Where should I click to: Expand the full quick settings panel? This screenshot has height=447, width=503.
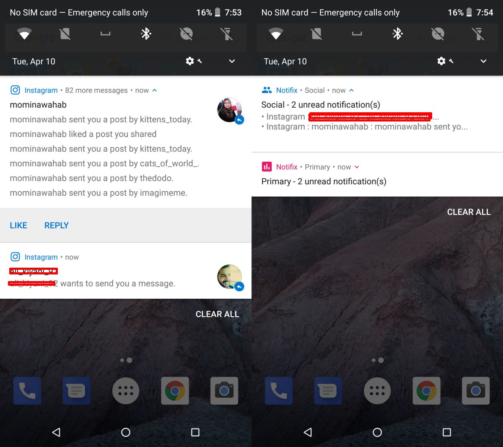tap(232, 61)
